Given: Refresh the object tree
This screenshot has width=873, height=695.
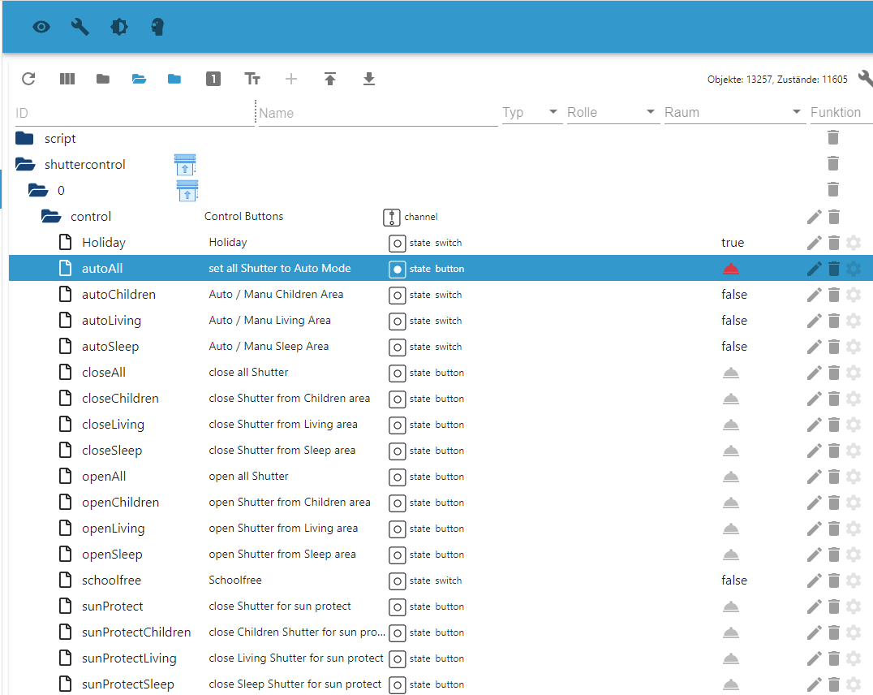Looking at the screenshot, I should click(28, 79).
